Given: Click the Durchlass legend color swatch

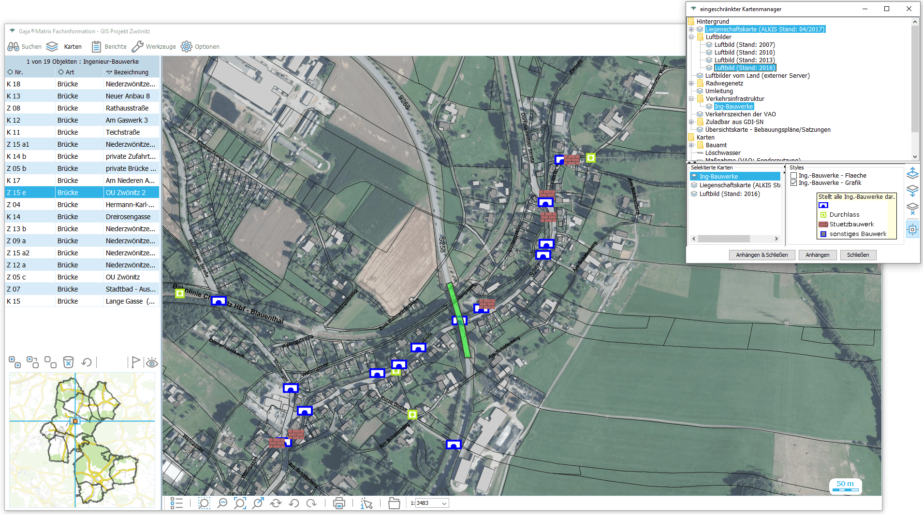Looking at the screenshot, I should click(x=823, y=215).
